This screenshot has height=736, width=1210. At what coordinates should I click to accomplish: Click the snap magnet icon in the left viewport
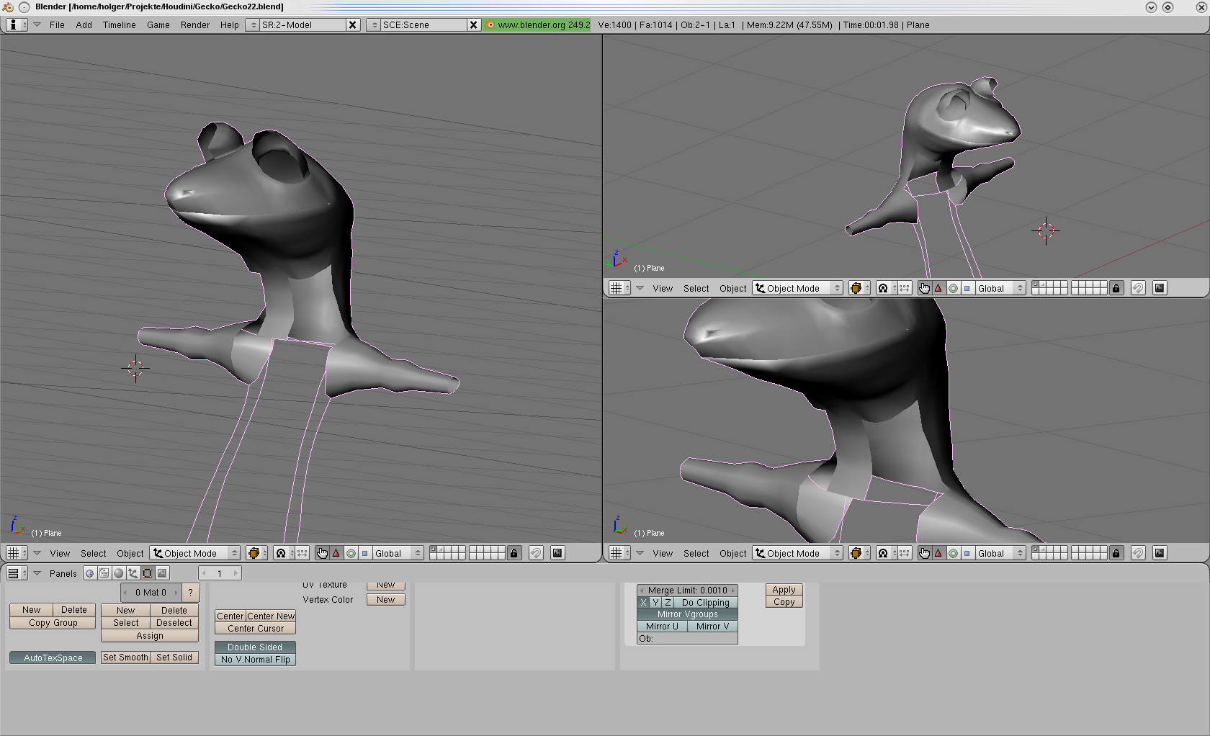pos(536,553)
